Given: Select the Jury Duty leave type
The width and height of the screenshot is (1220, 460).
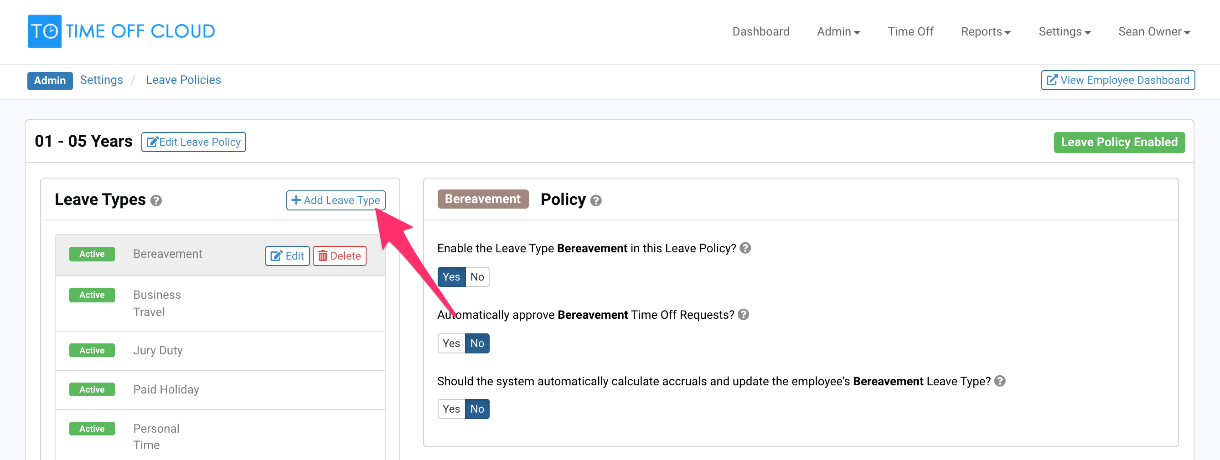Looking at the screenshot, I should click(220, 351).
